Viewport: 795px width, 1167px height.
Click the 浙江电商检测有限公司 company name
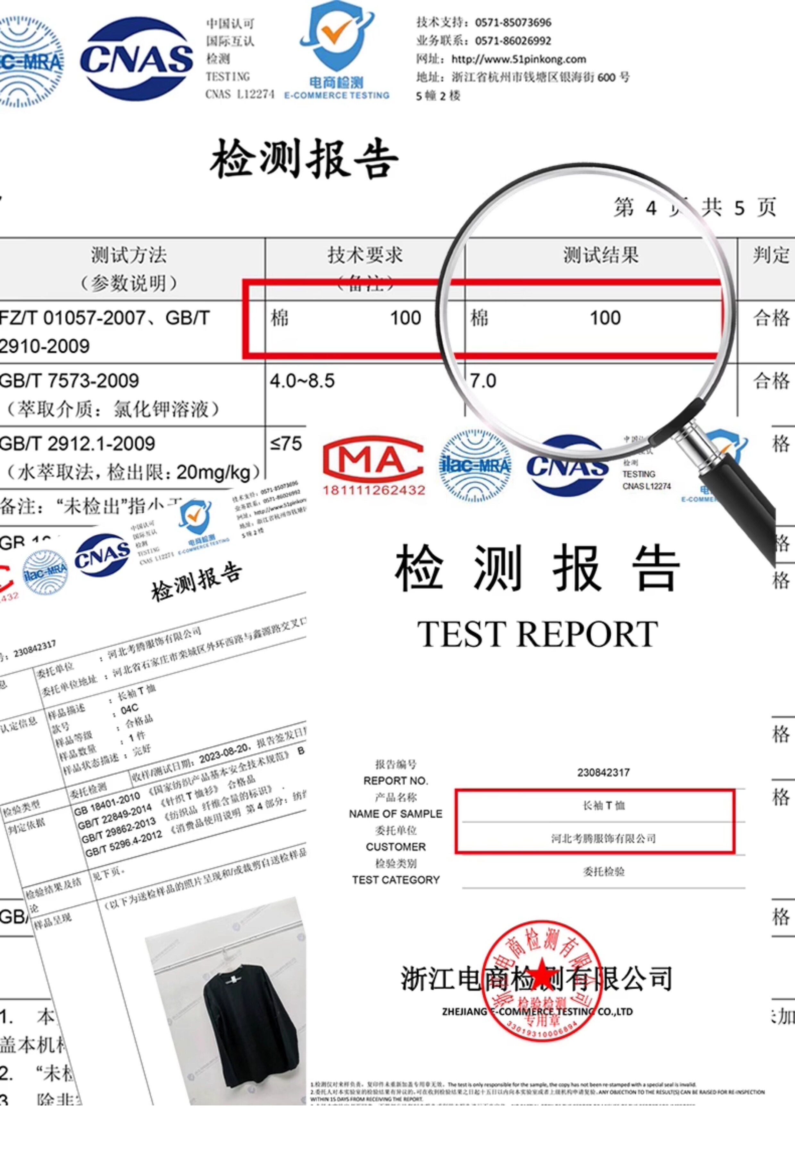coord(536,979)
